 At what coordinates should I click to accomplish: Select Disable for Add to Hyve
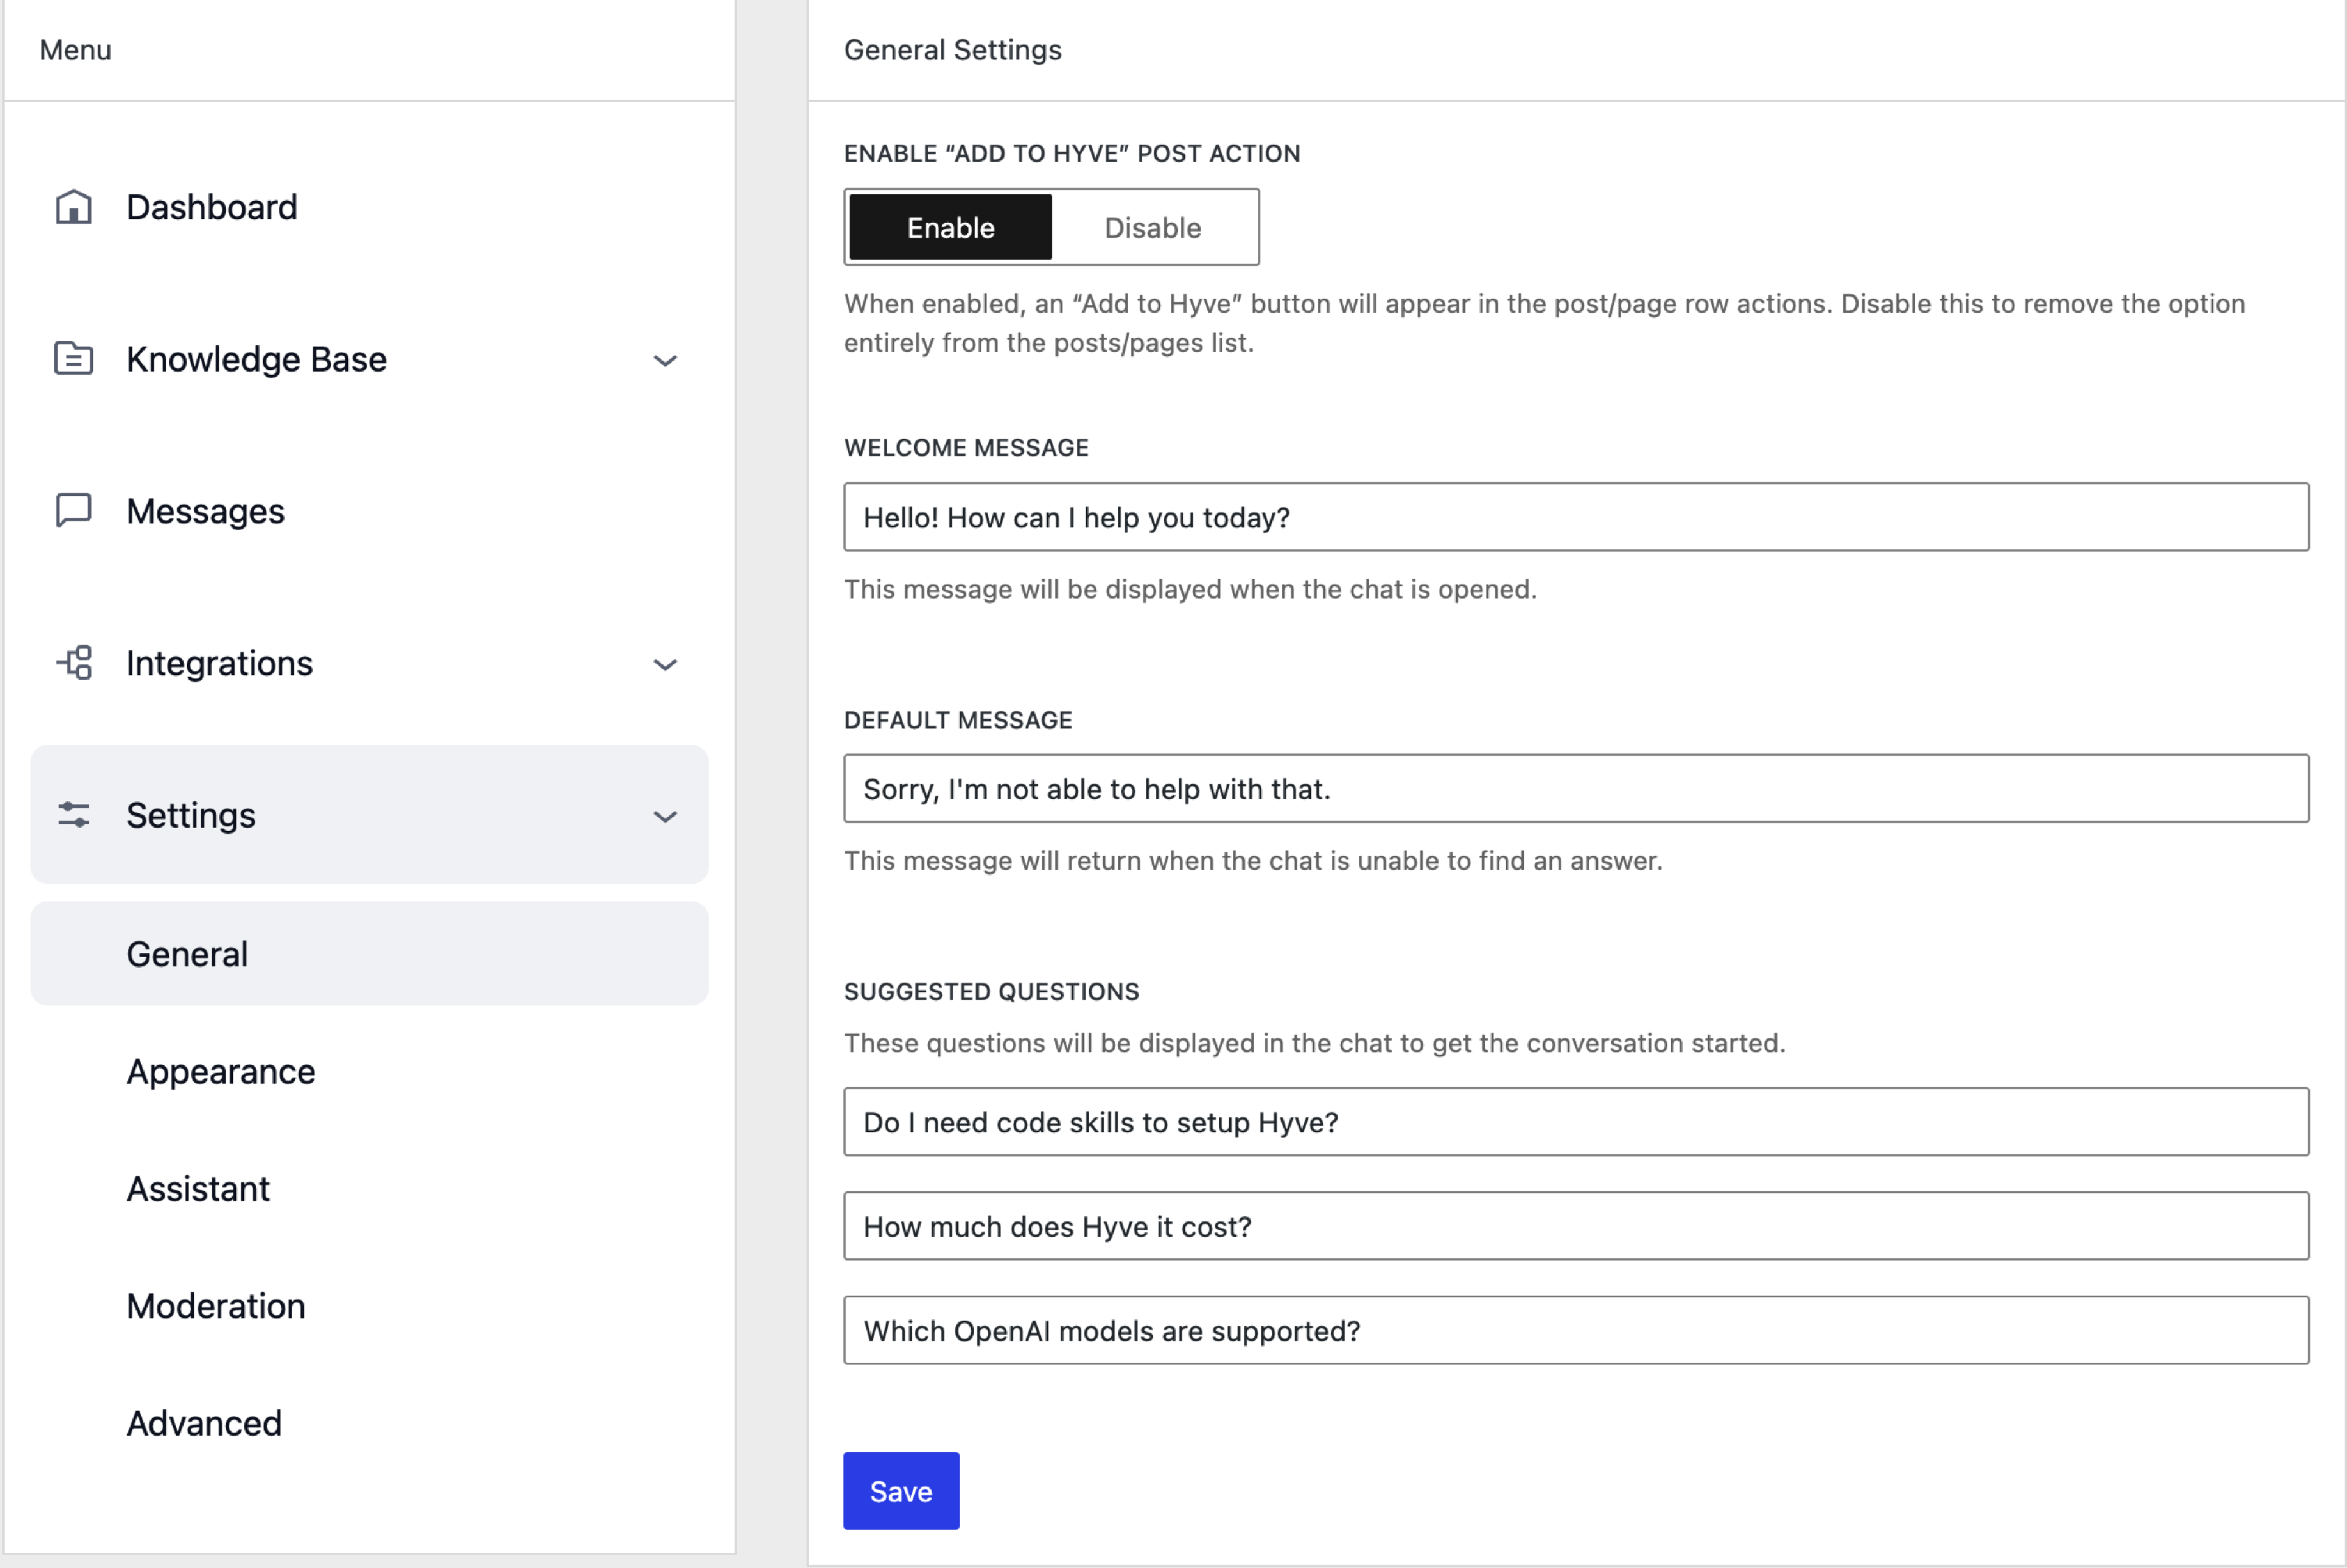click(x=1152, y=227)
